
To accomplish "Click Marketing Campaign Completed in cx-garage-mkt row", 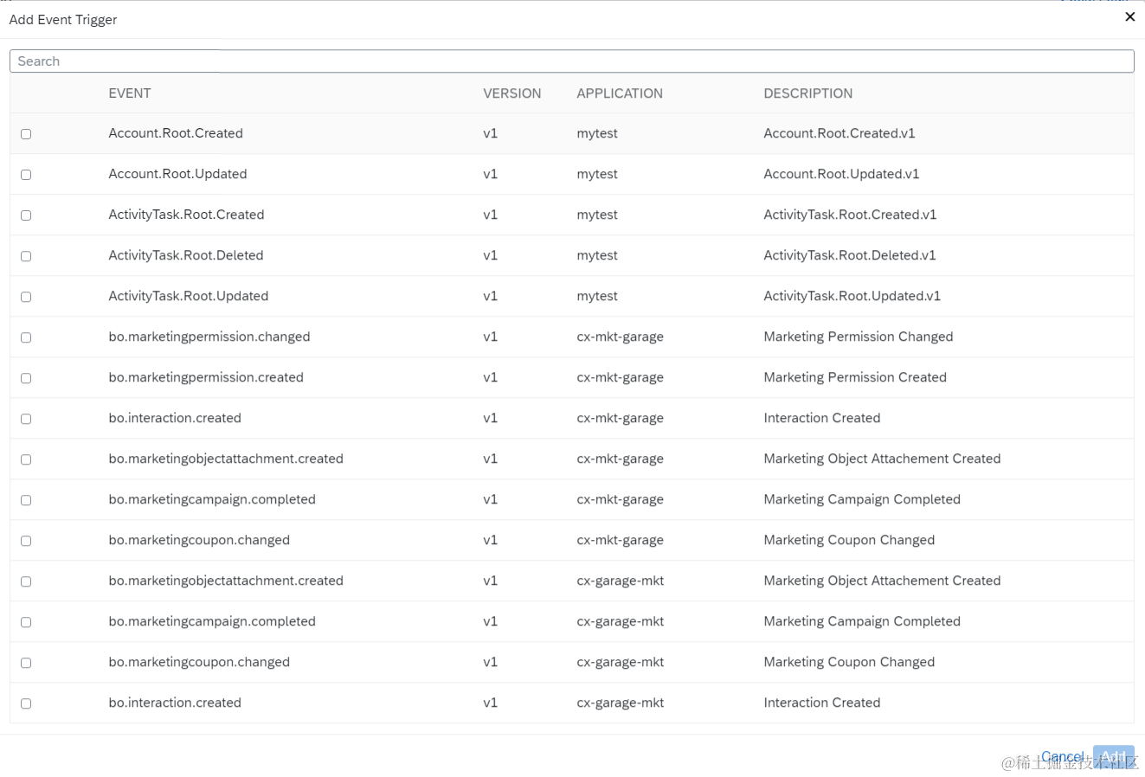I will click(x=862, y=621).
